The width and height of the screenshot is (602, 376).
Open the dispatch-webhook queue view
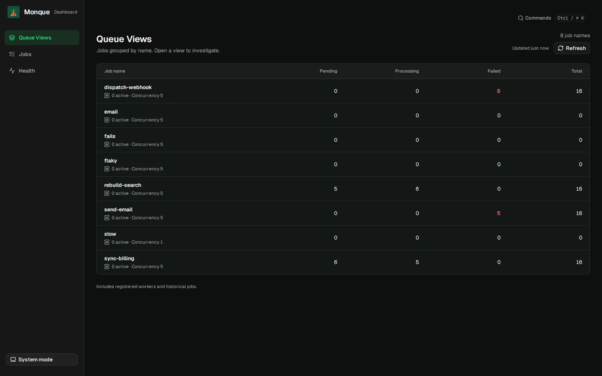128,87
